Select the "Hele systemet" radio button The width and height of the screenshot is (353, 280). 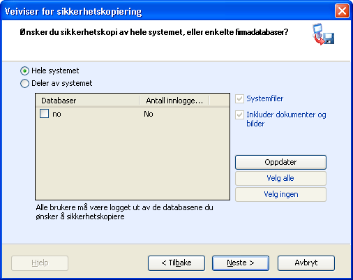24,71
